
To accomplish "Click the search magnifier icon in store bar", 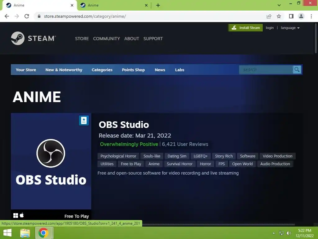I will (x=297, y=70).
